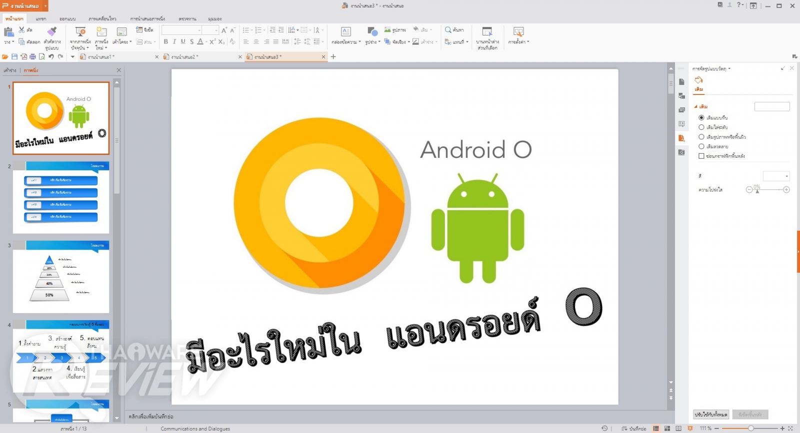Viewport: 800px width, 433px height.
Task: Open the View (มุมมอง) tab
Action: [215, 19]
